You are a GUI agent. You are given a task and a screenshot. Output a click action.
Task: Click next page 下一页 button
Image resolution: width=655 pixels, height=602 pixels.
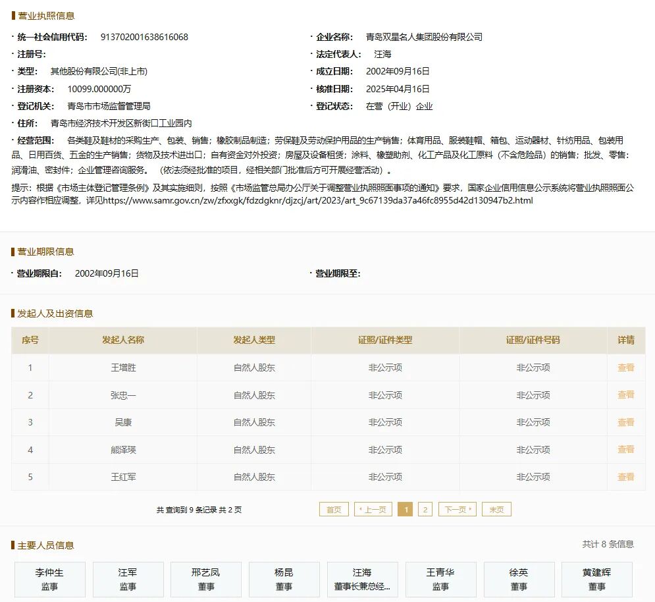click(x=458, y=509)
